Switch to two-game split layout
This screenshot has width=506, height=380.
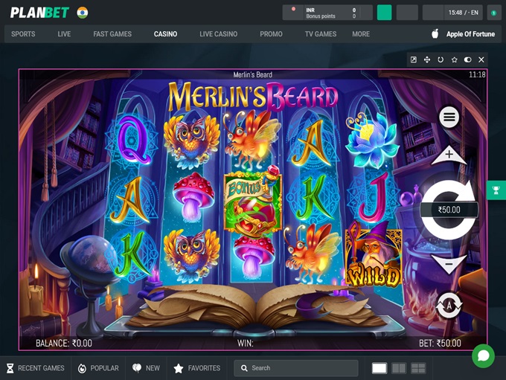pyautogui.click(x=399, y=368)
